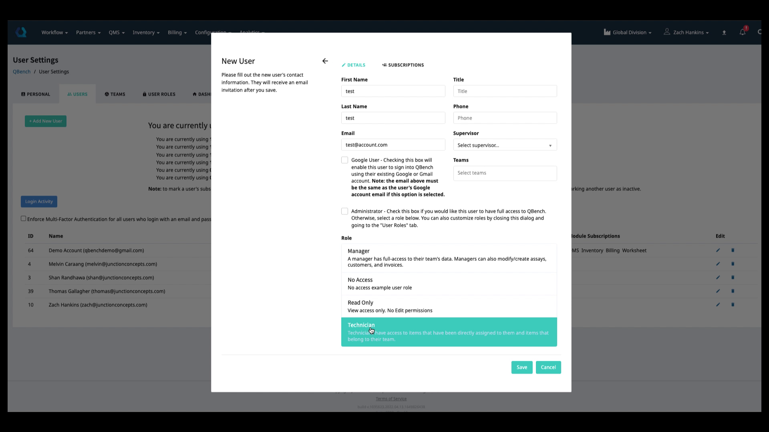
Task: Open the Zach Hankins account menu
Action: pyautogui.click(x=686, y=32)
